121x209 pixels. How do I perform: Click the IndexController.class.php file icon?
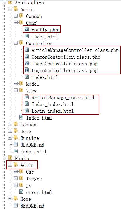pyautogui.click(x=27, y=63)
